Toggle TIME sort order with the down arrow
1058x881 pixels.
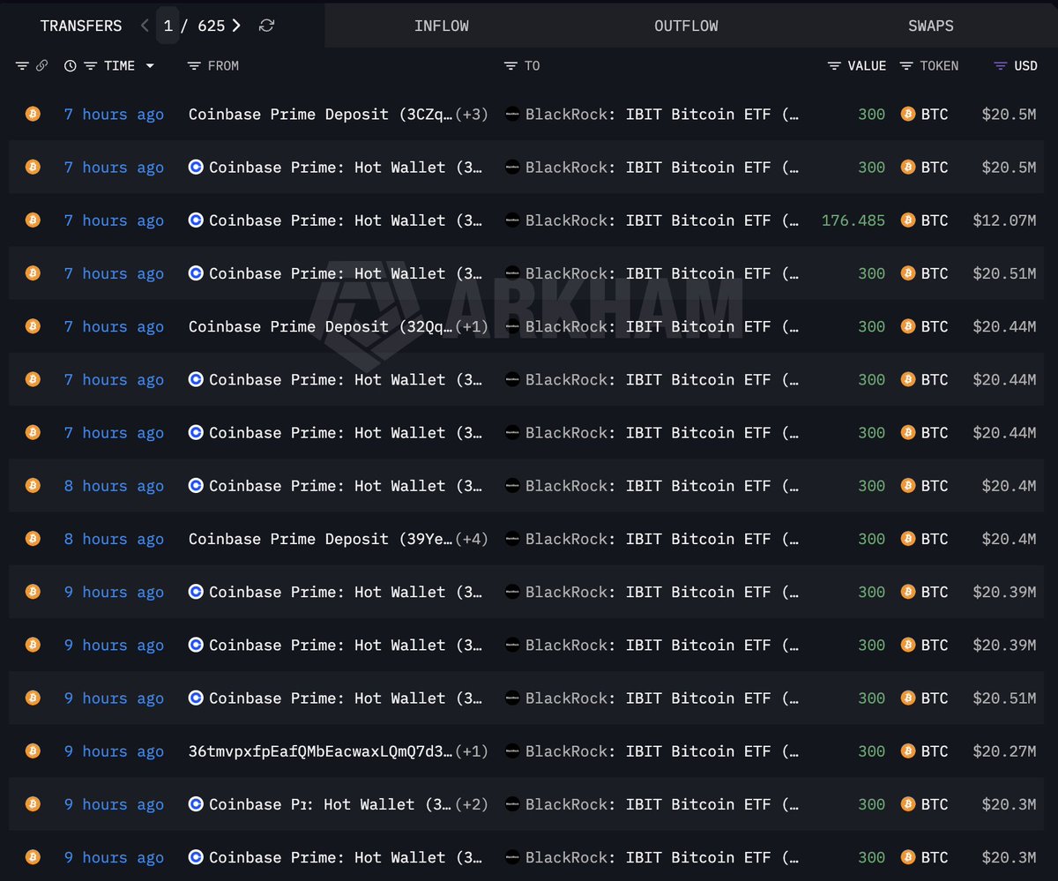click(150, 66)
